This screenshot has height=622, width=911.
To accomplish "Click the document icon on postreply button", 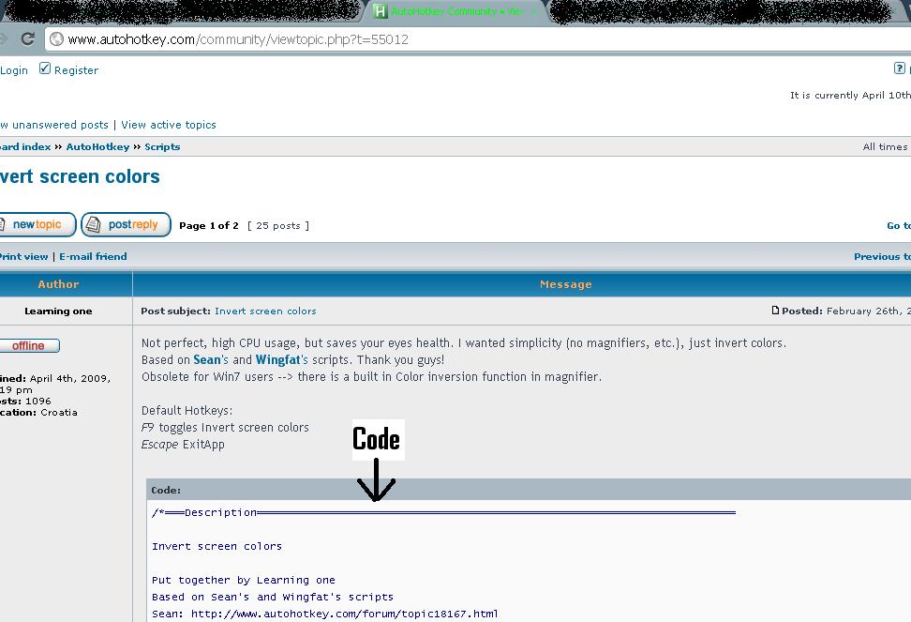I will [93, 224].
